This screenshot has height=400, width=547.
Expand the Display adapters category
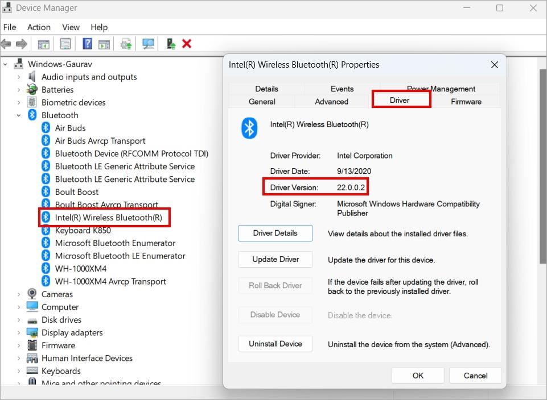[x=19, y=333]
